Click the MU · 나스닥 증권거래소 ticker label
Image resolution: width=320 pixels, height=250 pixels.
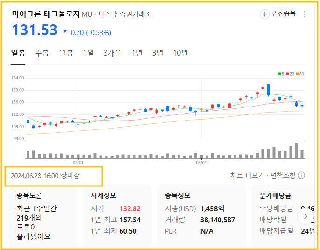(x=116, y=14)
